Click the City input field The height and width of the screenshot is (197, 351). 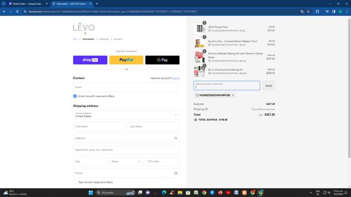point(90,161)
